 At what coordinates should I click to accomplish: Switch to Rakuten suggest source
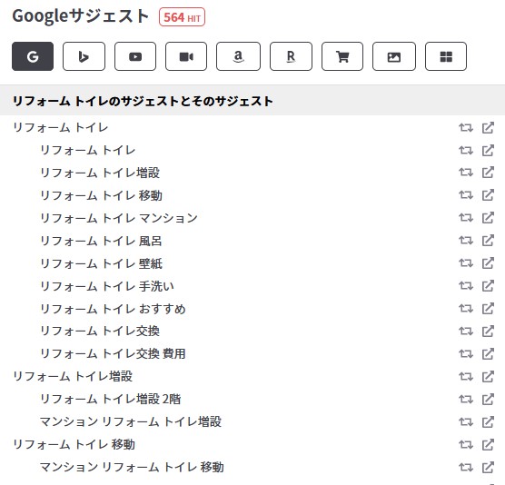(x=291, y=56)
